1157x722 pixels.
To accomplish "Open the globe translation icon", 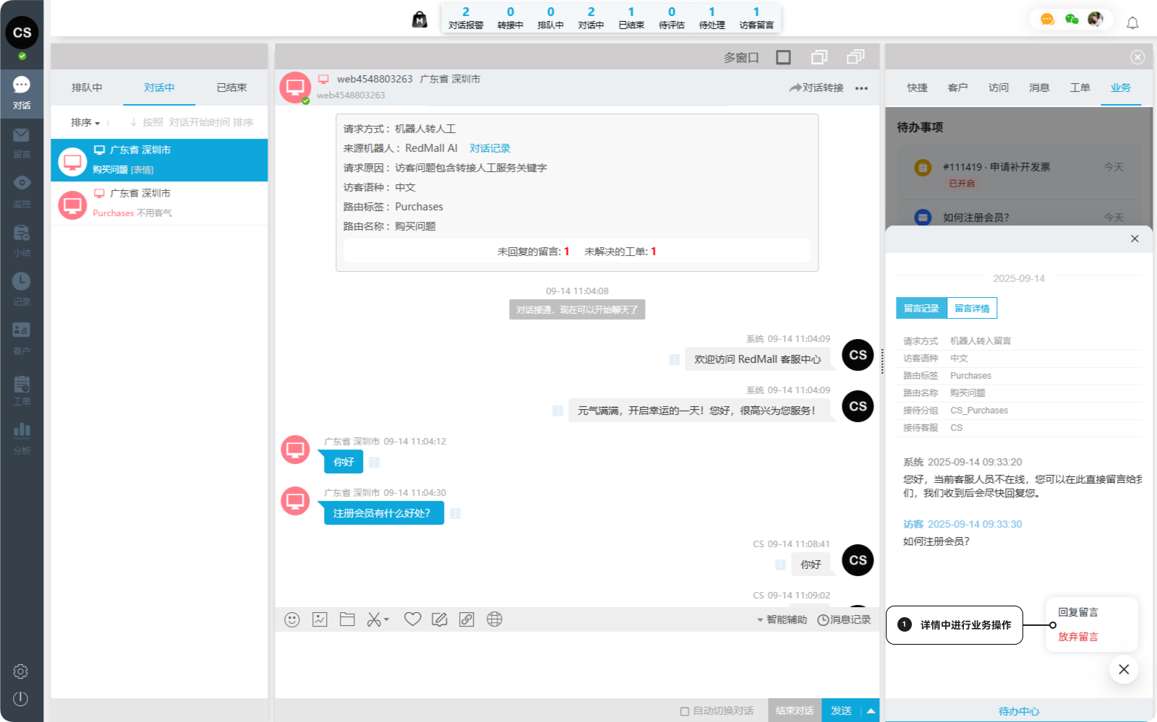I will pos(495,619).
